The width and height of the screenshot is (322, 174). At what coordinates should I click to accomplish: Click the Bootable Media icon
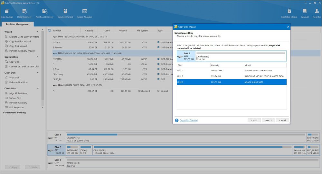(x=289, y=13)
